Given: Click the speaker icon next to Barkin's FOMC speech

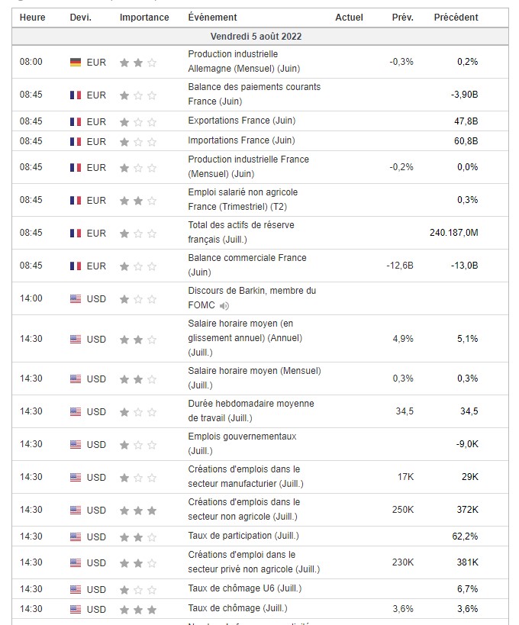Looking at the screenshot, I should [x=224, y=306].
